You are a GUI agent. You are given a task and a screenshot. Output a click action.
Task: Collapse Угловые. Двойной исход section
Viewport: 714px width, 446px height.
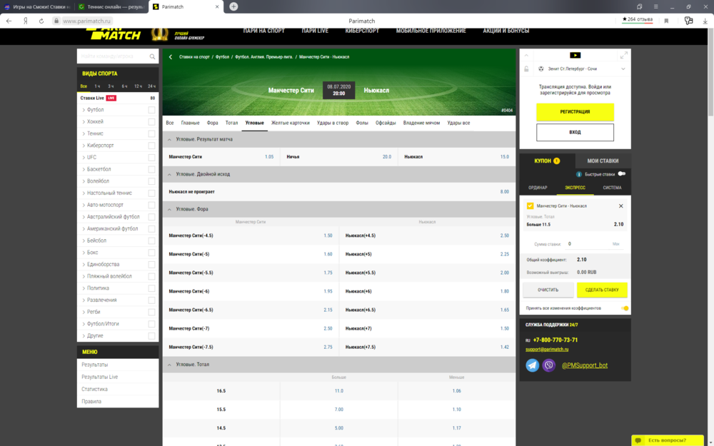pos(169,174)
